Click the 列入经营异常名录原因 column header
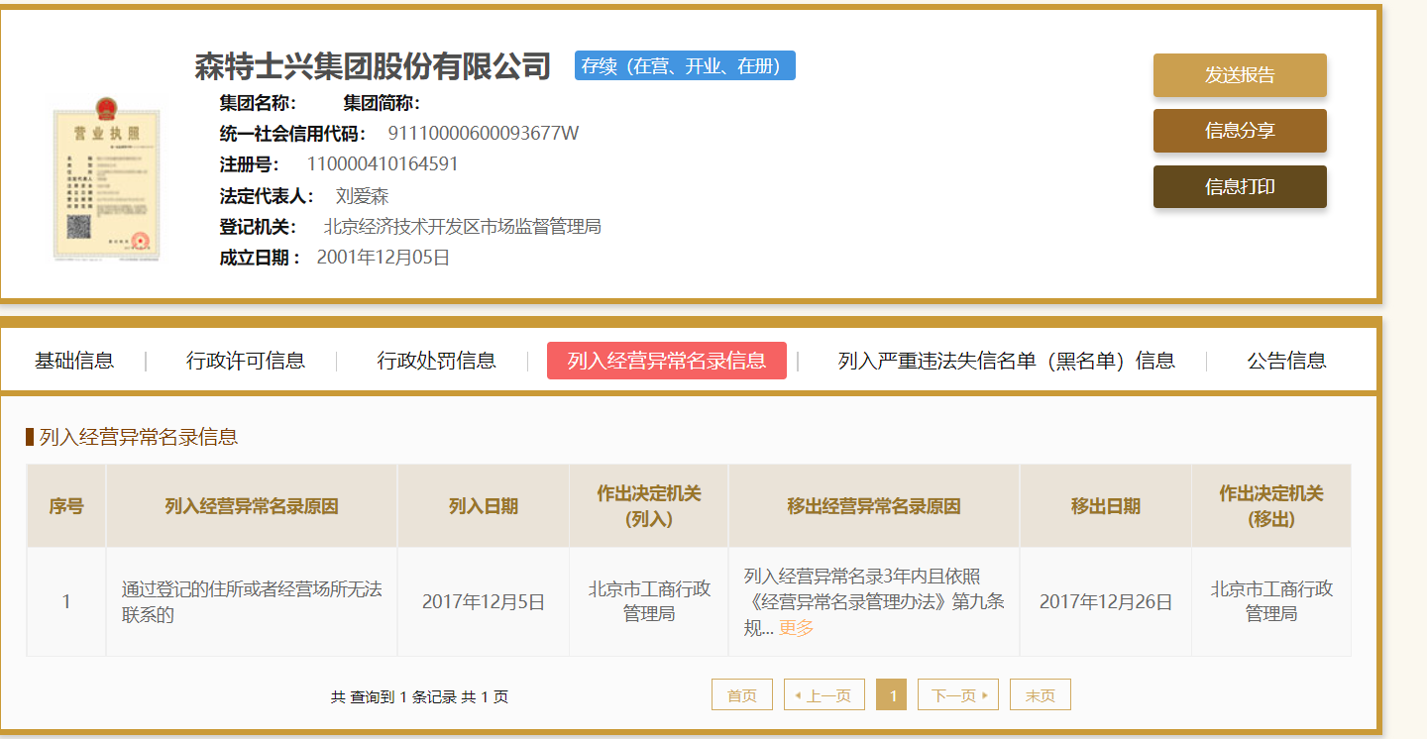 pyautogui.click(x=252, y=506)
